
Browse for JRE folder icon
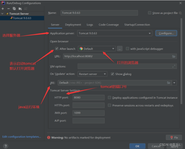(169, 83)
